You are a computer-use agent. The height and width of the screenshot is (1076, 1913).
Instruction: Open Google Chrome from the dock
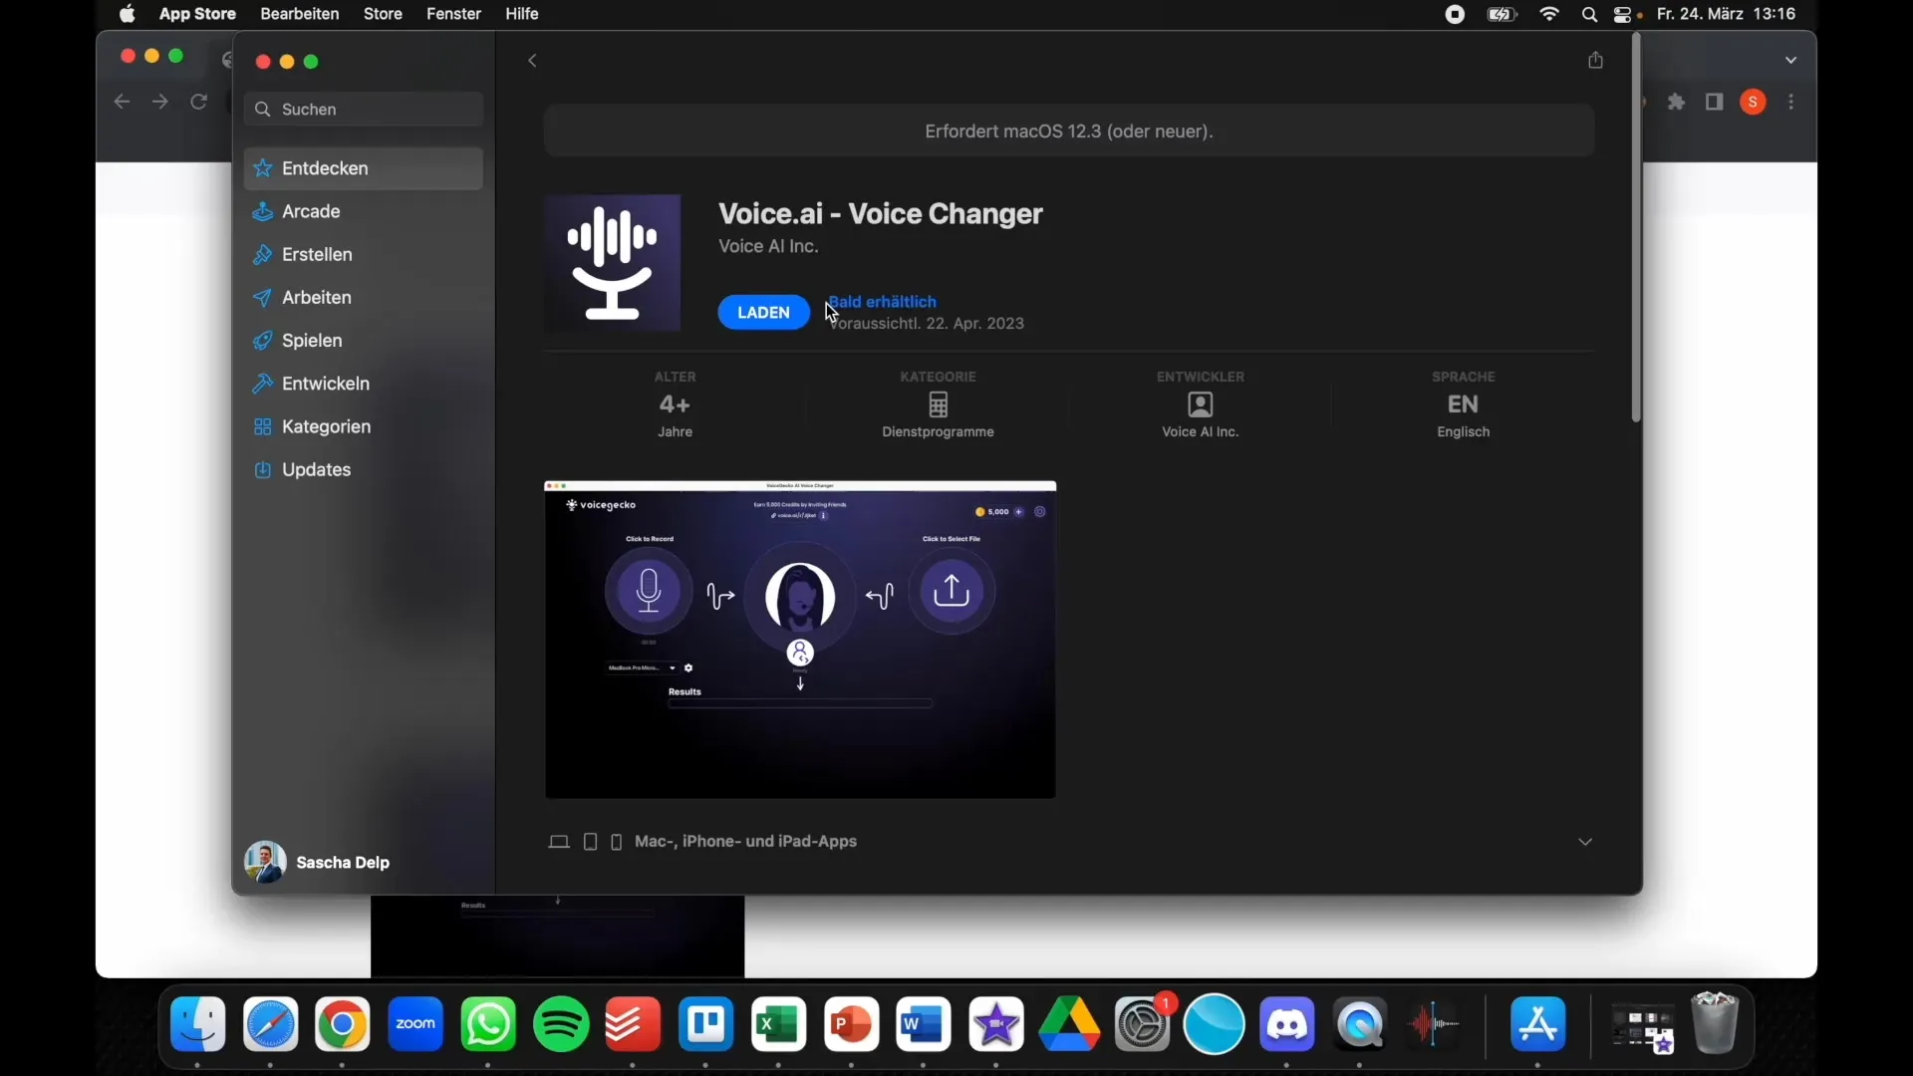(343, 1026)
